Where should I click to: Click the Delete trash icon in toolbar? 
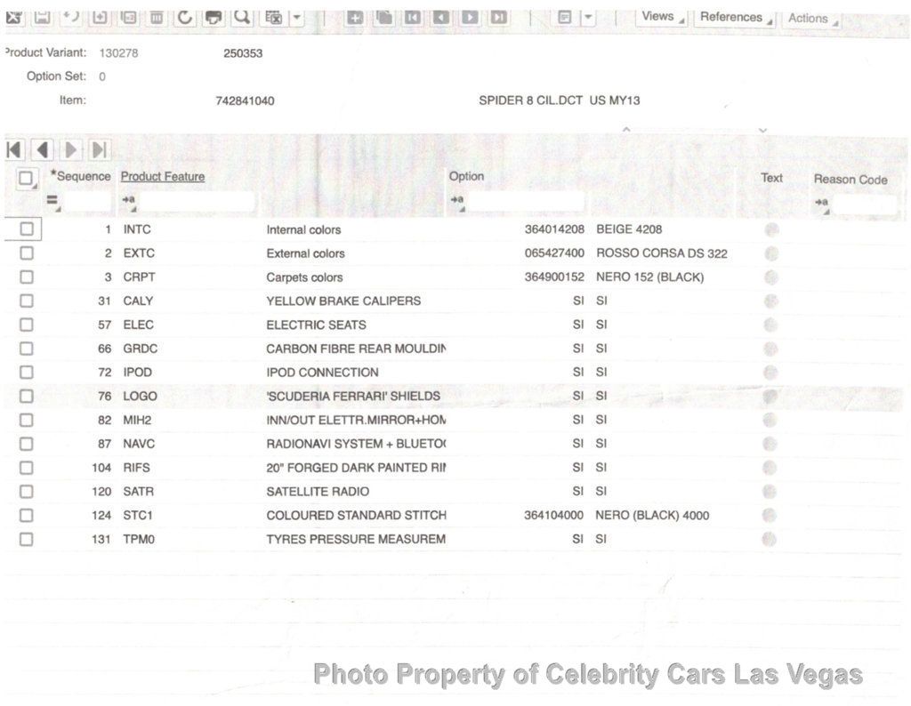(x=157, y=17)
